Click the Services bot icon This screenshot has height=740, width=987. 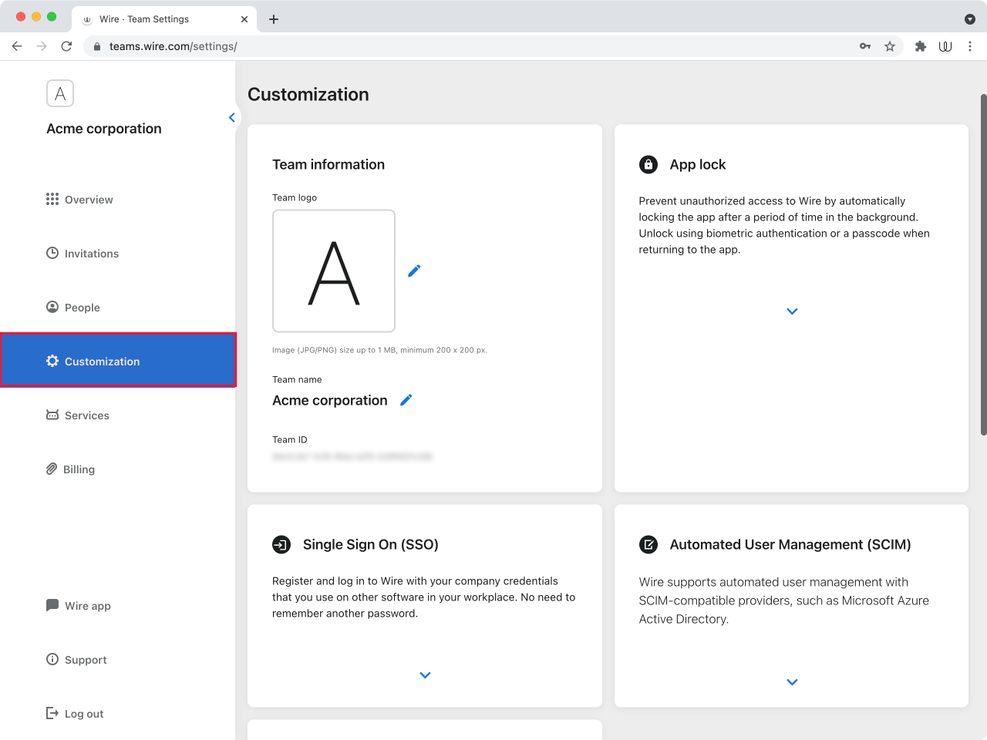pyautogui.click(x=52, y=415)
